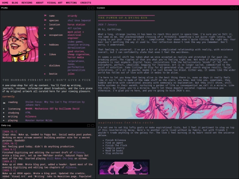Click the second window button of Content panel
Viewport: 239px width, 179px height.
236,8
